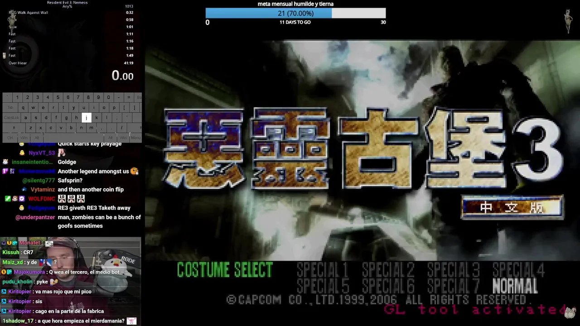The image size is (580, 326).
Task: Click the flag emote in Maiz_xd's message
Action: (x=46, y=262)
